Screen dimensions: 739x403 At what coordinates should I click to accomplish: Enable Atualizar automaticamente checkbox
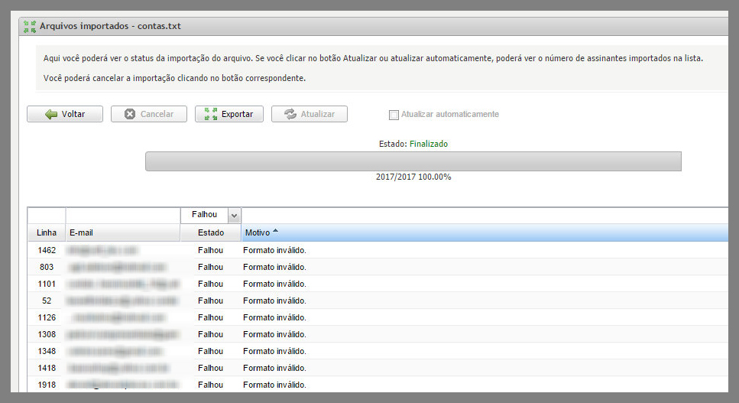394,115
